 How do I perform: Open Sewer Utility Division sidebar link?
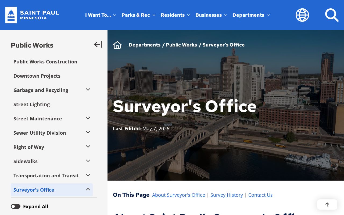pyautogui.click(x=40, y=133)
